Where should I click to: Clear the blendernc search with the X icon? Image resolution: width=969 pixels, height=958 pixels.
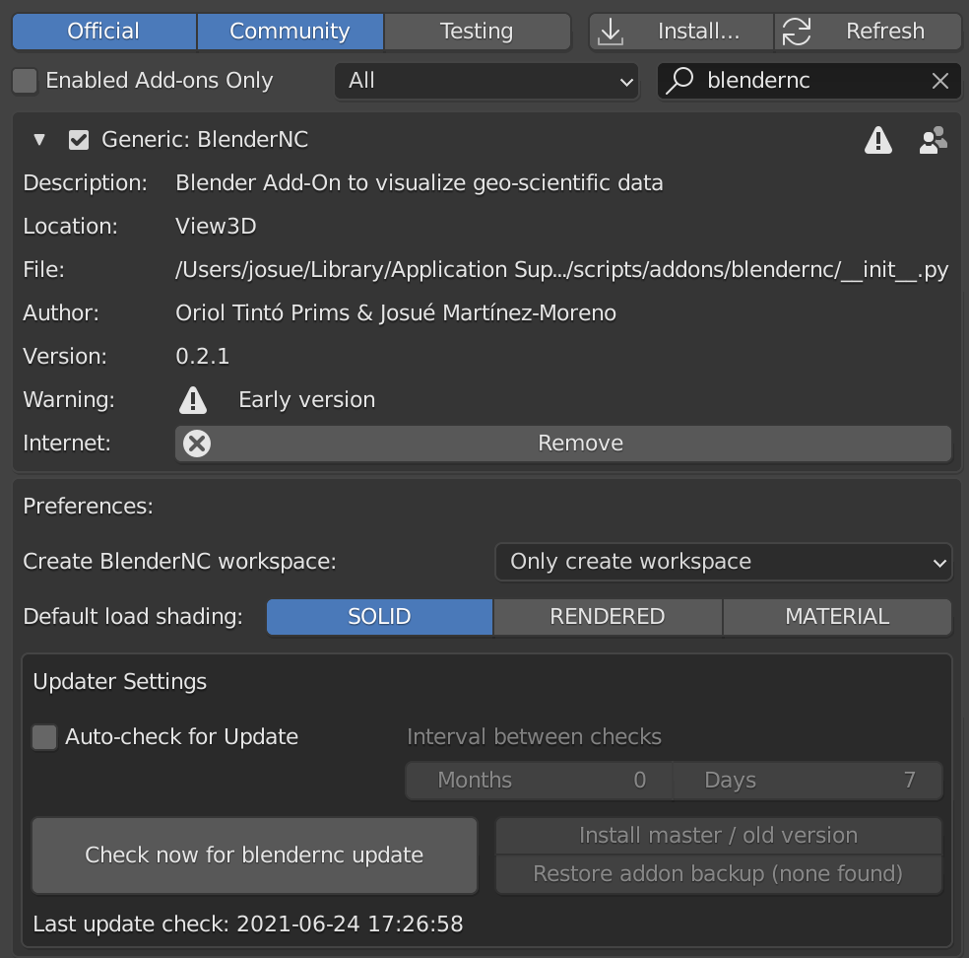pos(939,81)
